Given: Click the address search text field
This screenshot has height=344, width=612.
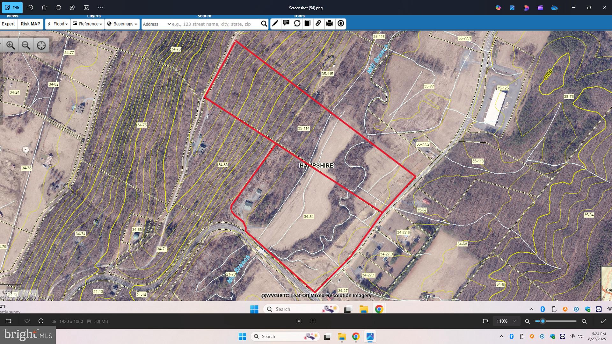Looking at the screenshot, I should tap(214, 24).
